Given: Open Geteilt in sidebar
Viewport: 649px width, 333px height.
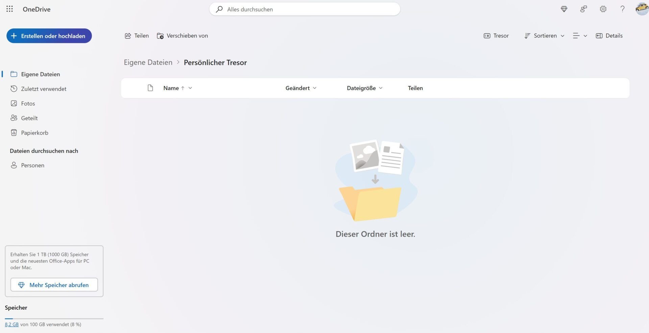Looking at the screenshot, I should coord(24,118).
